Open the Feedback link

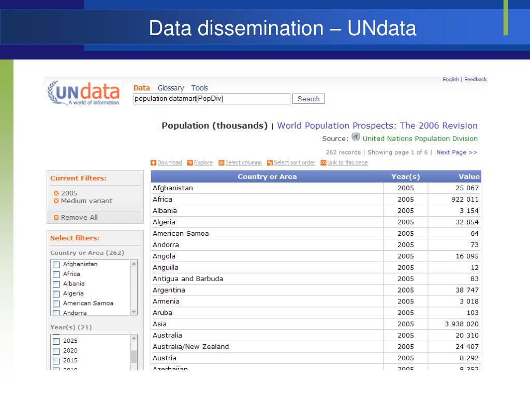click(476, 79)
